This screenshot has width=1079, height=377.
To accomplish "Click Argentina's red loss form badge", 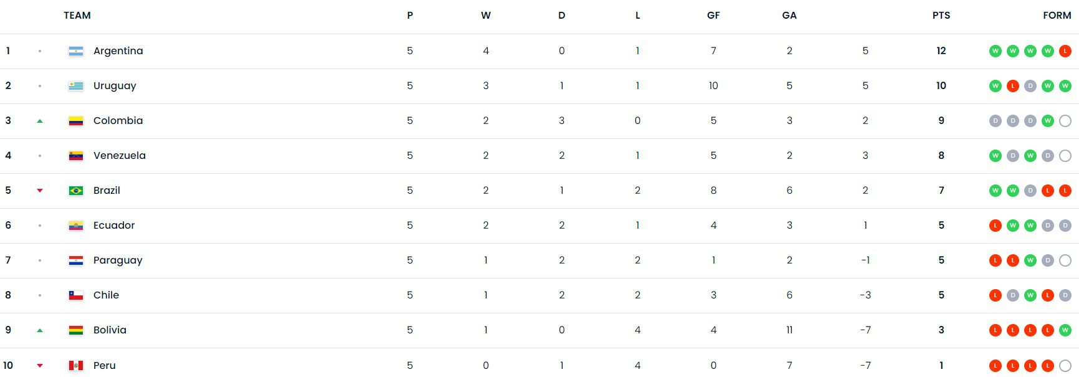I will click(1065, 51).
